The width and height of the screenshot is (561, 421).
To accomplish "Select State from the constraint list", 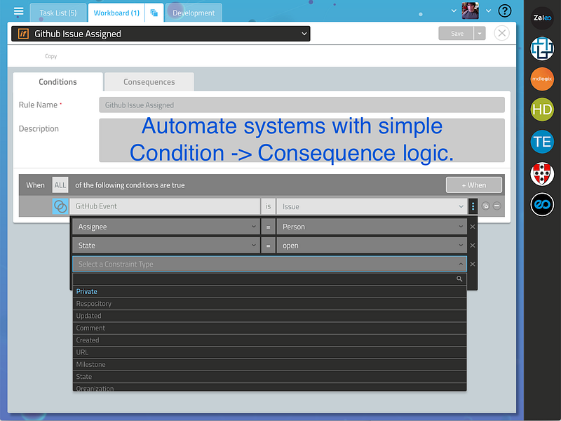I will pos(270,377).
